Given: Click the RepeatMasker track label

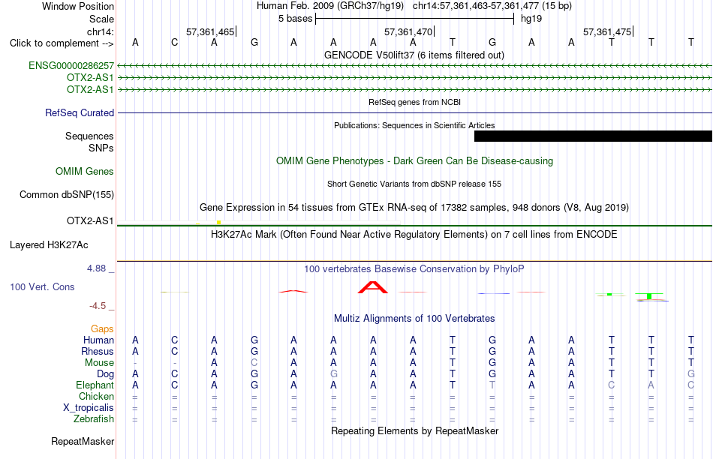Looking at the screenshot, I should tap(83, 441).
